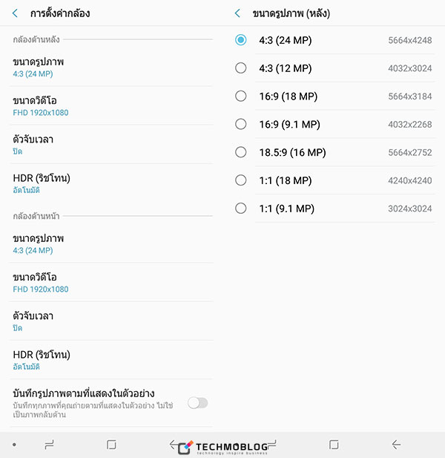This screenshot has width=445, height=458.
Task: Tap back arrow in right navigation bar
Action: (396, 445)
